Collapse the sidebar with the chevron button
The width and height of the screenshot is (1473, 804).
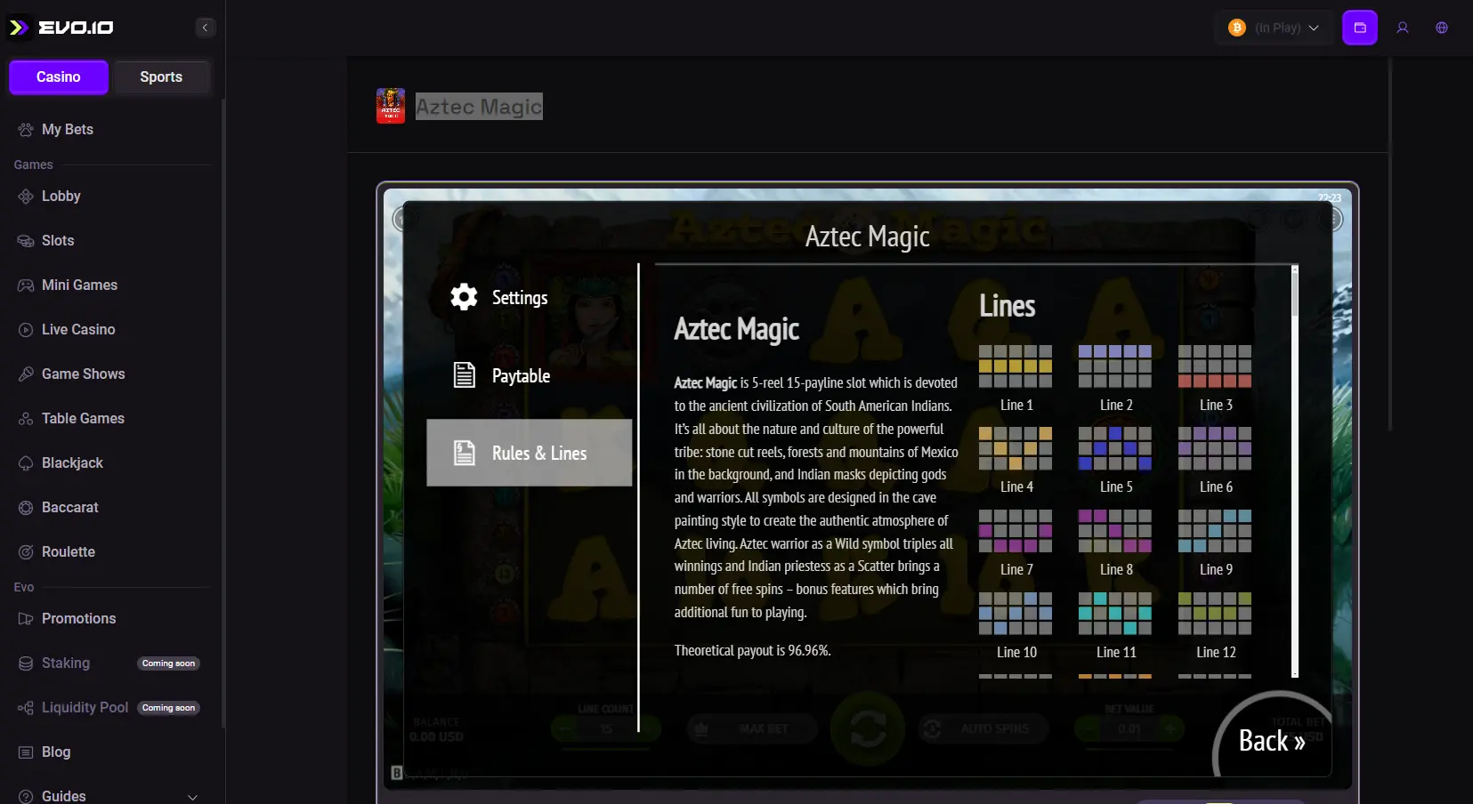point(205,28)
